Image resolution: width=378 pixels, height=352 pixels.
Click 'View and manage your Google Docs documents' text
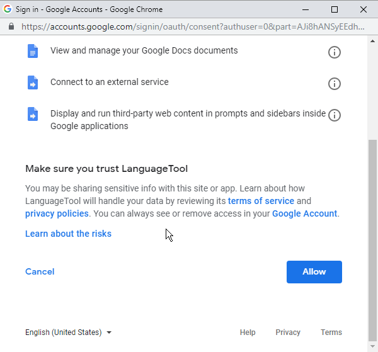144,50
